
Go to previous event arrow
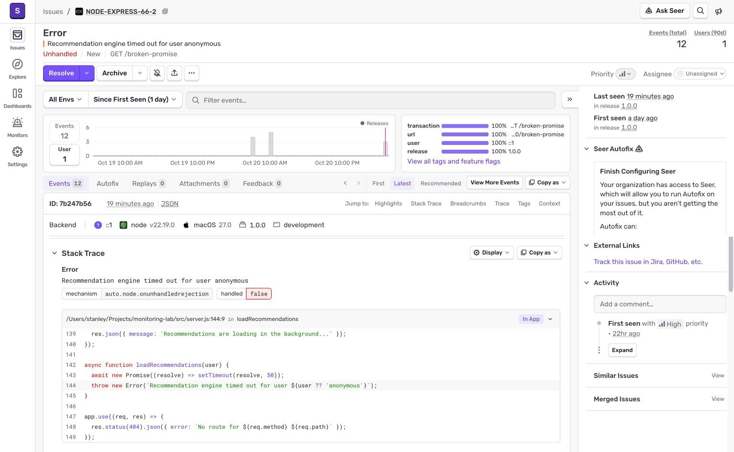pyautogui.click(x=345, y=183)
